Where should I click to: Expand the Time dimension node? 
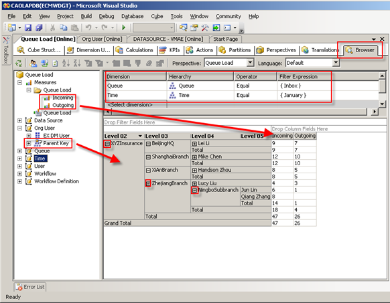click(19, 159)
